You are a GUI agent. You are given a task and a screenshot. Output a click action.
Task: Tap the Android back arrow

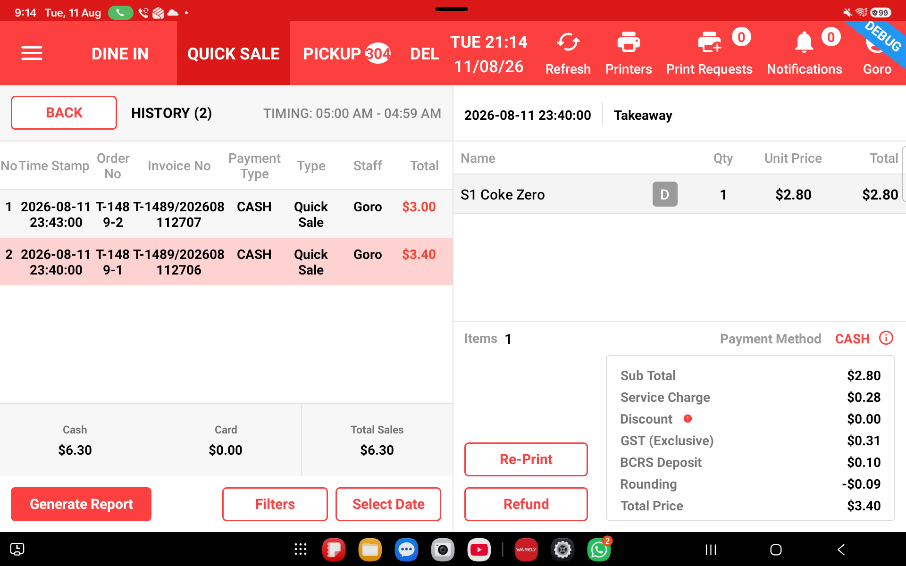841,549
